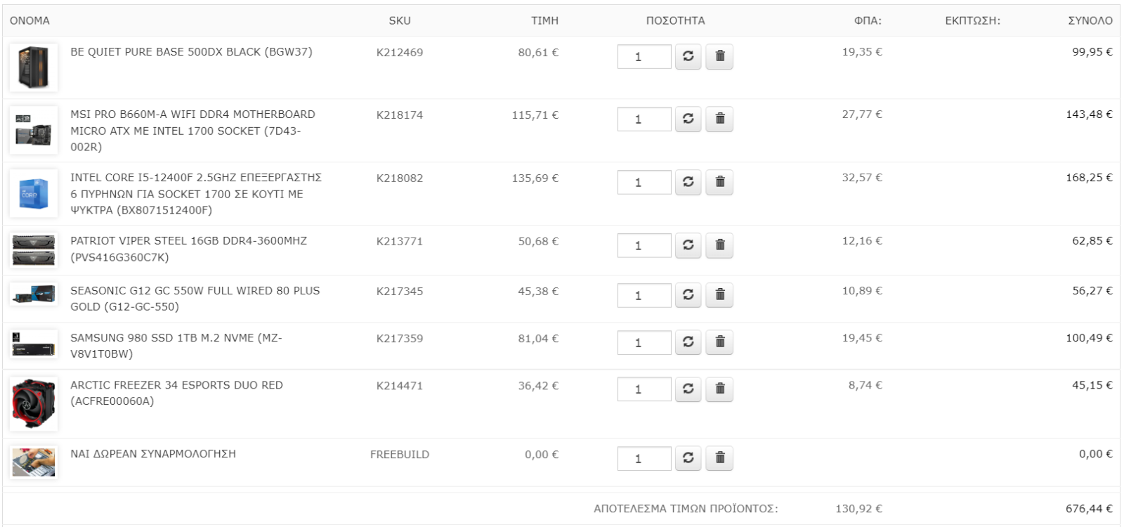Open ΝΑΙ ΔΩΡΕΑΝ ΣΥΝΑΡΜΟΛΟΓΗΣΗ link
The width and height of the screenshot is (1124, 527).
point(153,454)
